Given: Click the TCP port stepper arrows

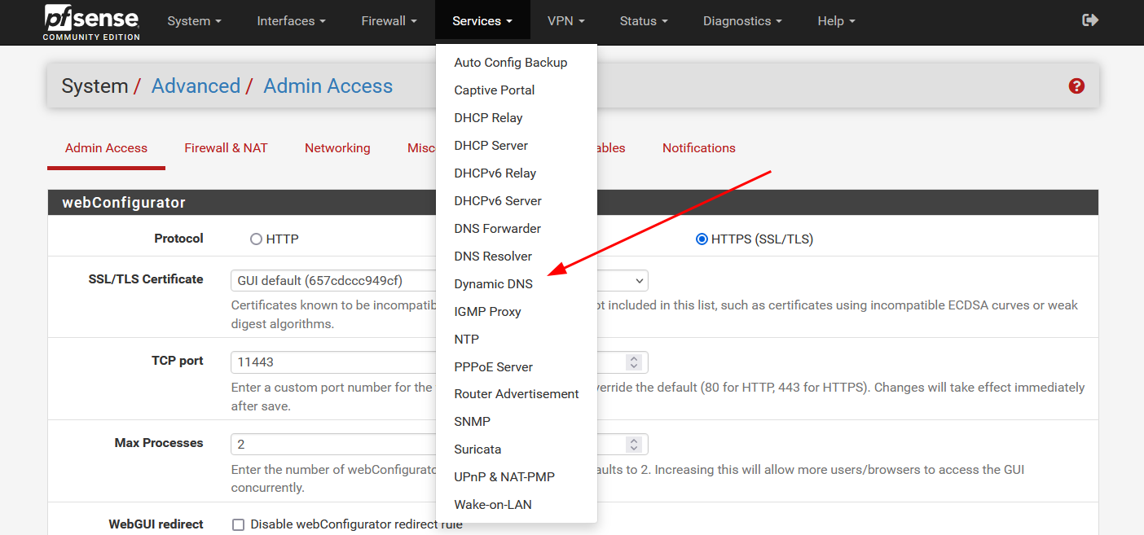Looking at the screenshot, I should click(633, 362).
